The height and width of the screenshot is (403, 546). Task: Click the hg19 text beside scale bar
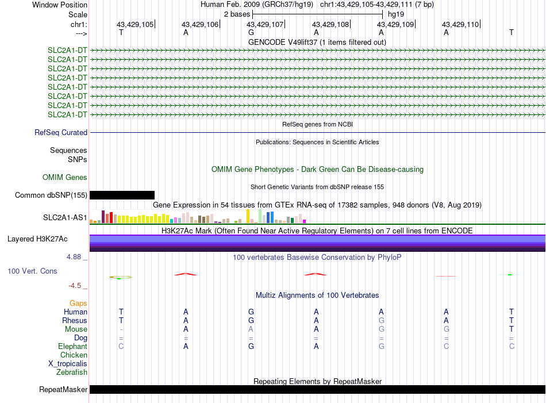[396, 14]
